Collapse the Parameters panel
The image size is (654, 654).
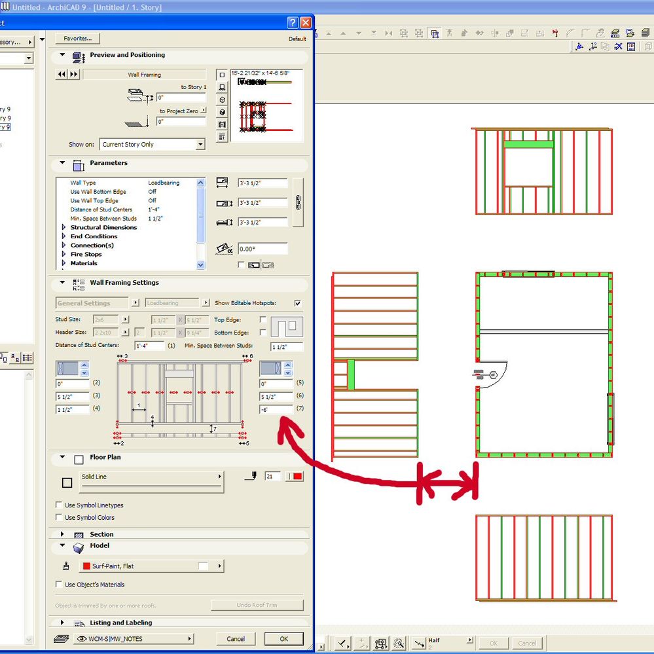point(63,162)
